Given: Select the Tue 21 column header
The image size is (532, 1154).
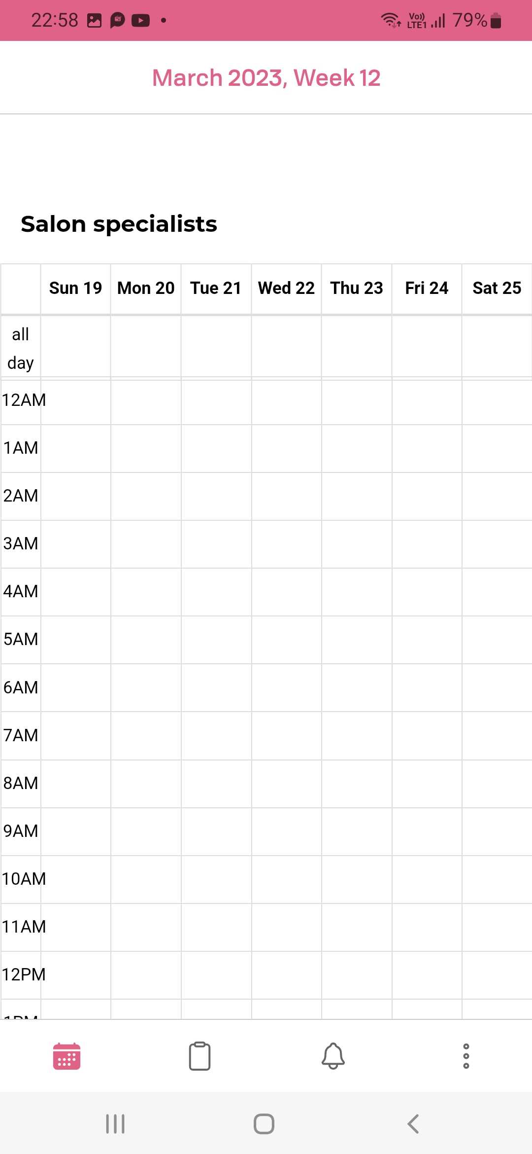Looking at the screenshot, I should (x=216, y=288).
